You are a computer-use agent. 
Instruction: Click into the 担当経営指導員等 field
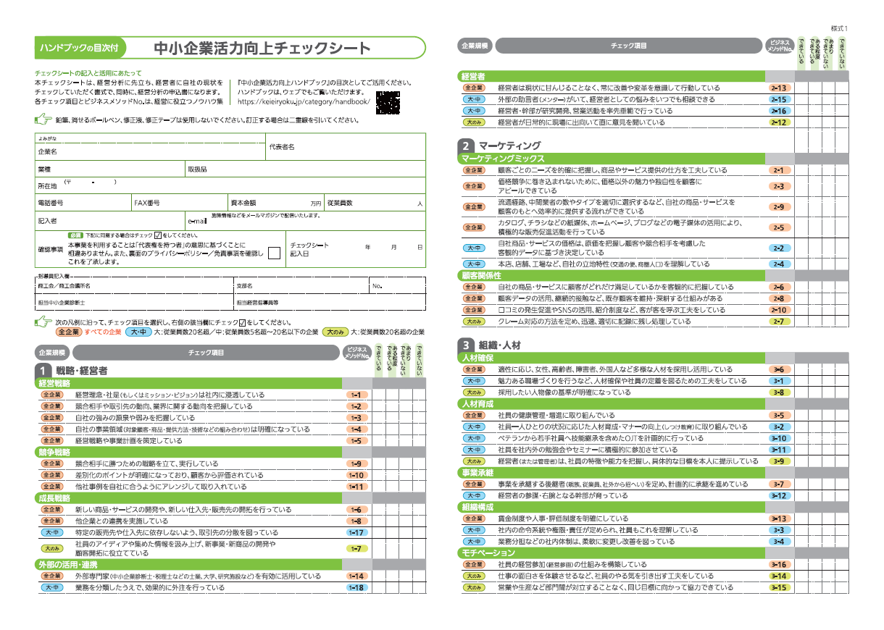click(x=330, y=302)
